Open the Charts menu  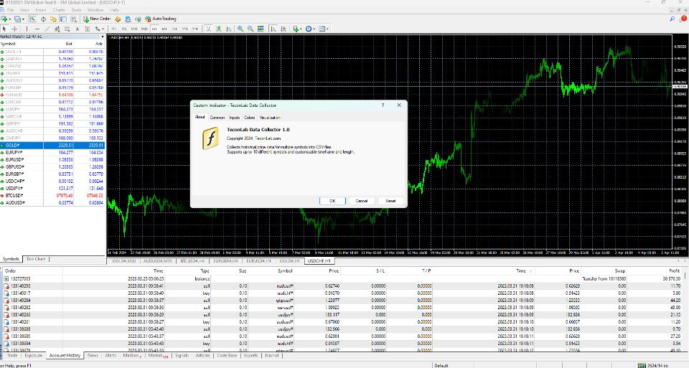(x=58, y=9)
